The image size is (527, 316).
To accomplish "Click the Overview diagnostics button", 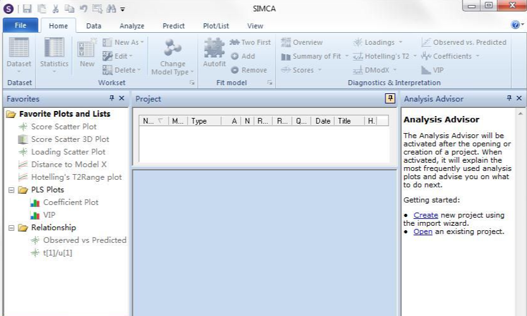I will 302,42.
